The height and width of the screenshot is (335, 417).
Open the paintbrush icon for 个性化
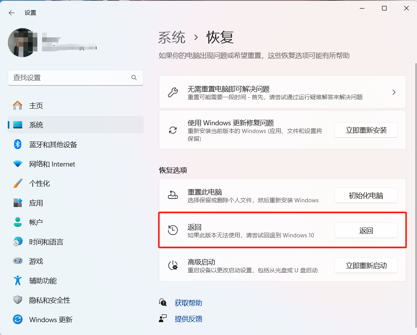tap(18, 183)
